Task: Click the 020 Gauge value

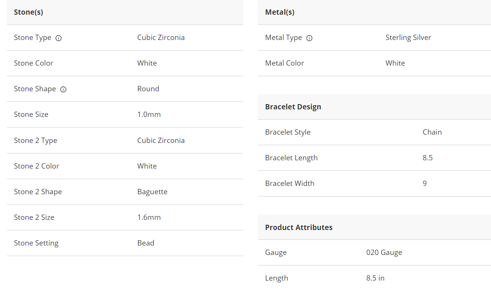Action: [384, 252]
